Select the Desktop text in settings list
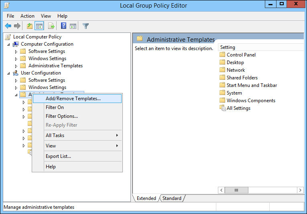The height and width of the screenshot is (214, 307). click(235, 63)
